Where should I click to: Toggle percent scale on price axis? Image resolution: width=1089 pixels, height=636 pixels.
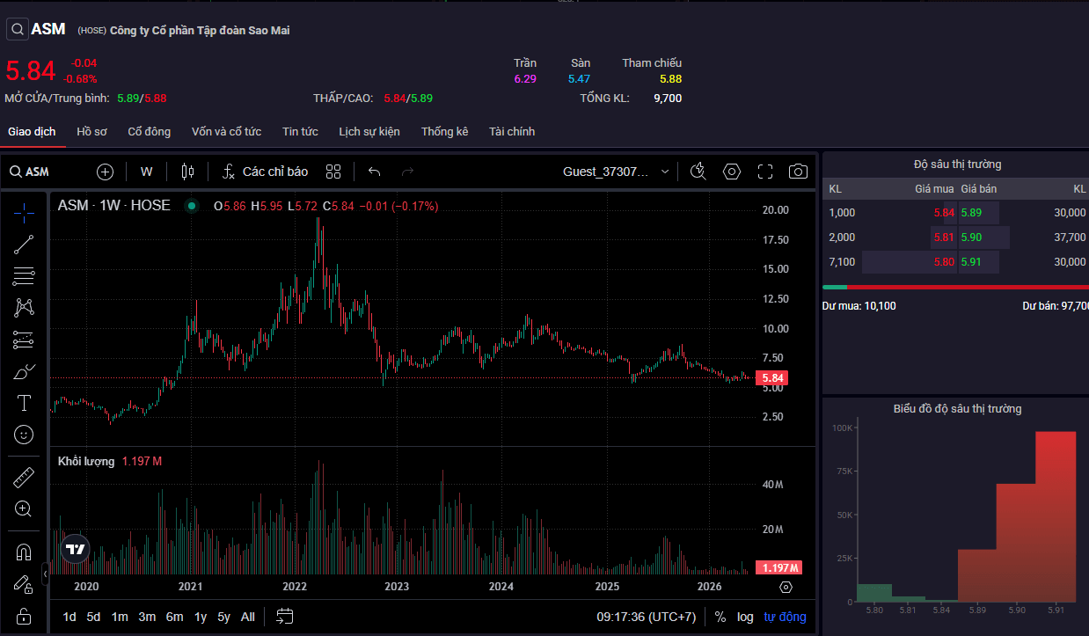click(x=720, y=617)
